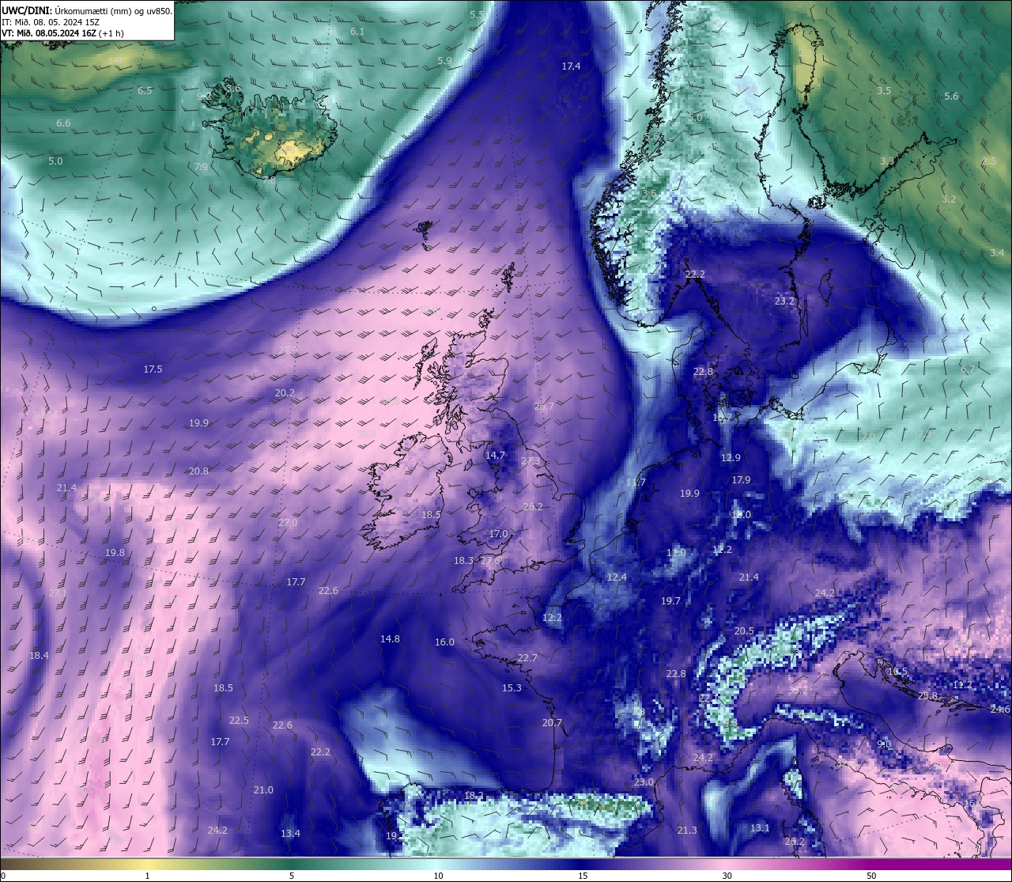Click the color scale tick label 1
The image size is (1012, 882).
point(147,876)
